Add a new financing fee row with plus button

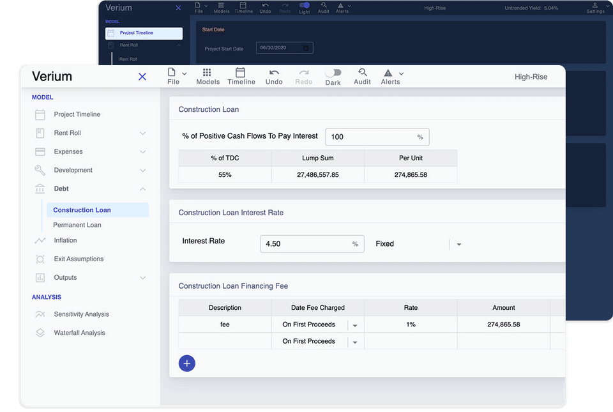coord(187,363)
